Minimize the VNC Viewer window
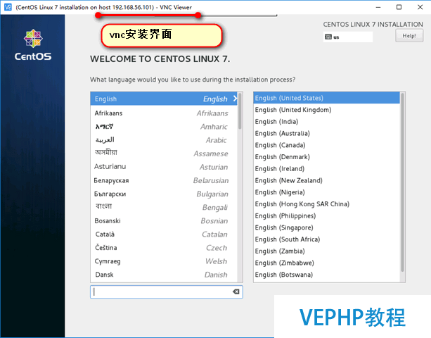The width and height of the screenshot is (431, 338). pos(378,7)
